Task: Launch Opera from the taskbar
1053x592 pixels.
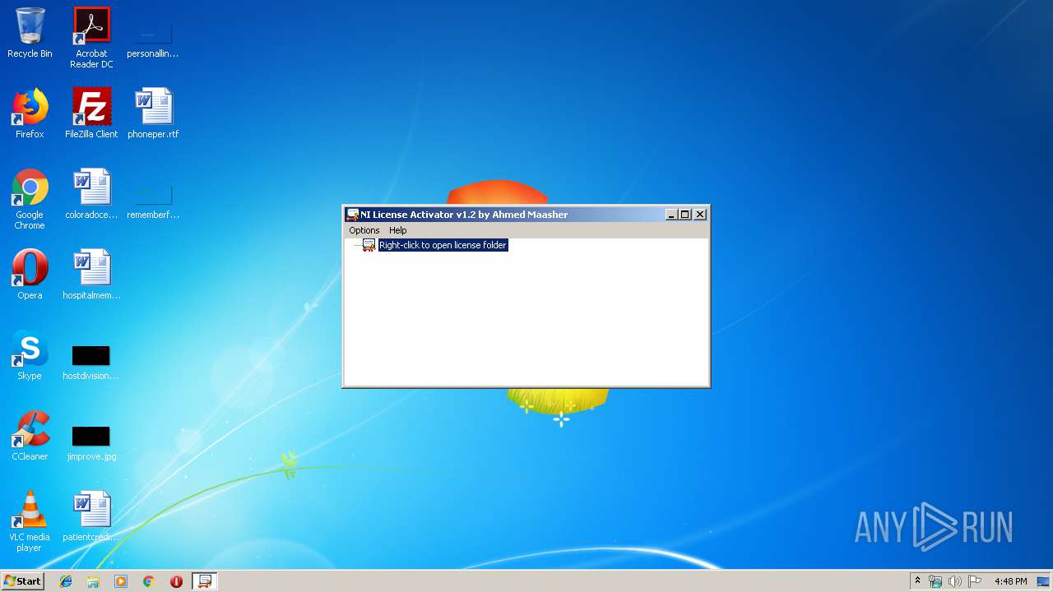Action: pyautogui.click(x=176, y=581)
